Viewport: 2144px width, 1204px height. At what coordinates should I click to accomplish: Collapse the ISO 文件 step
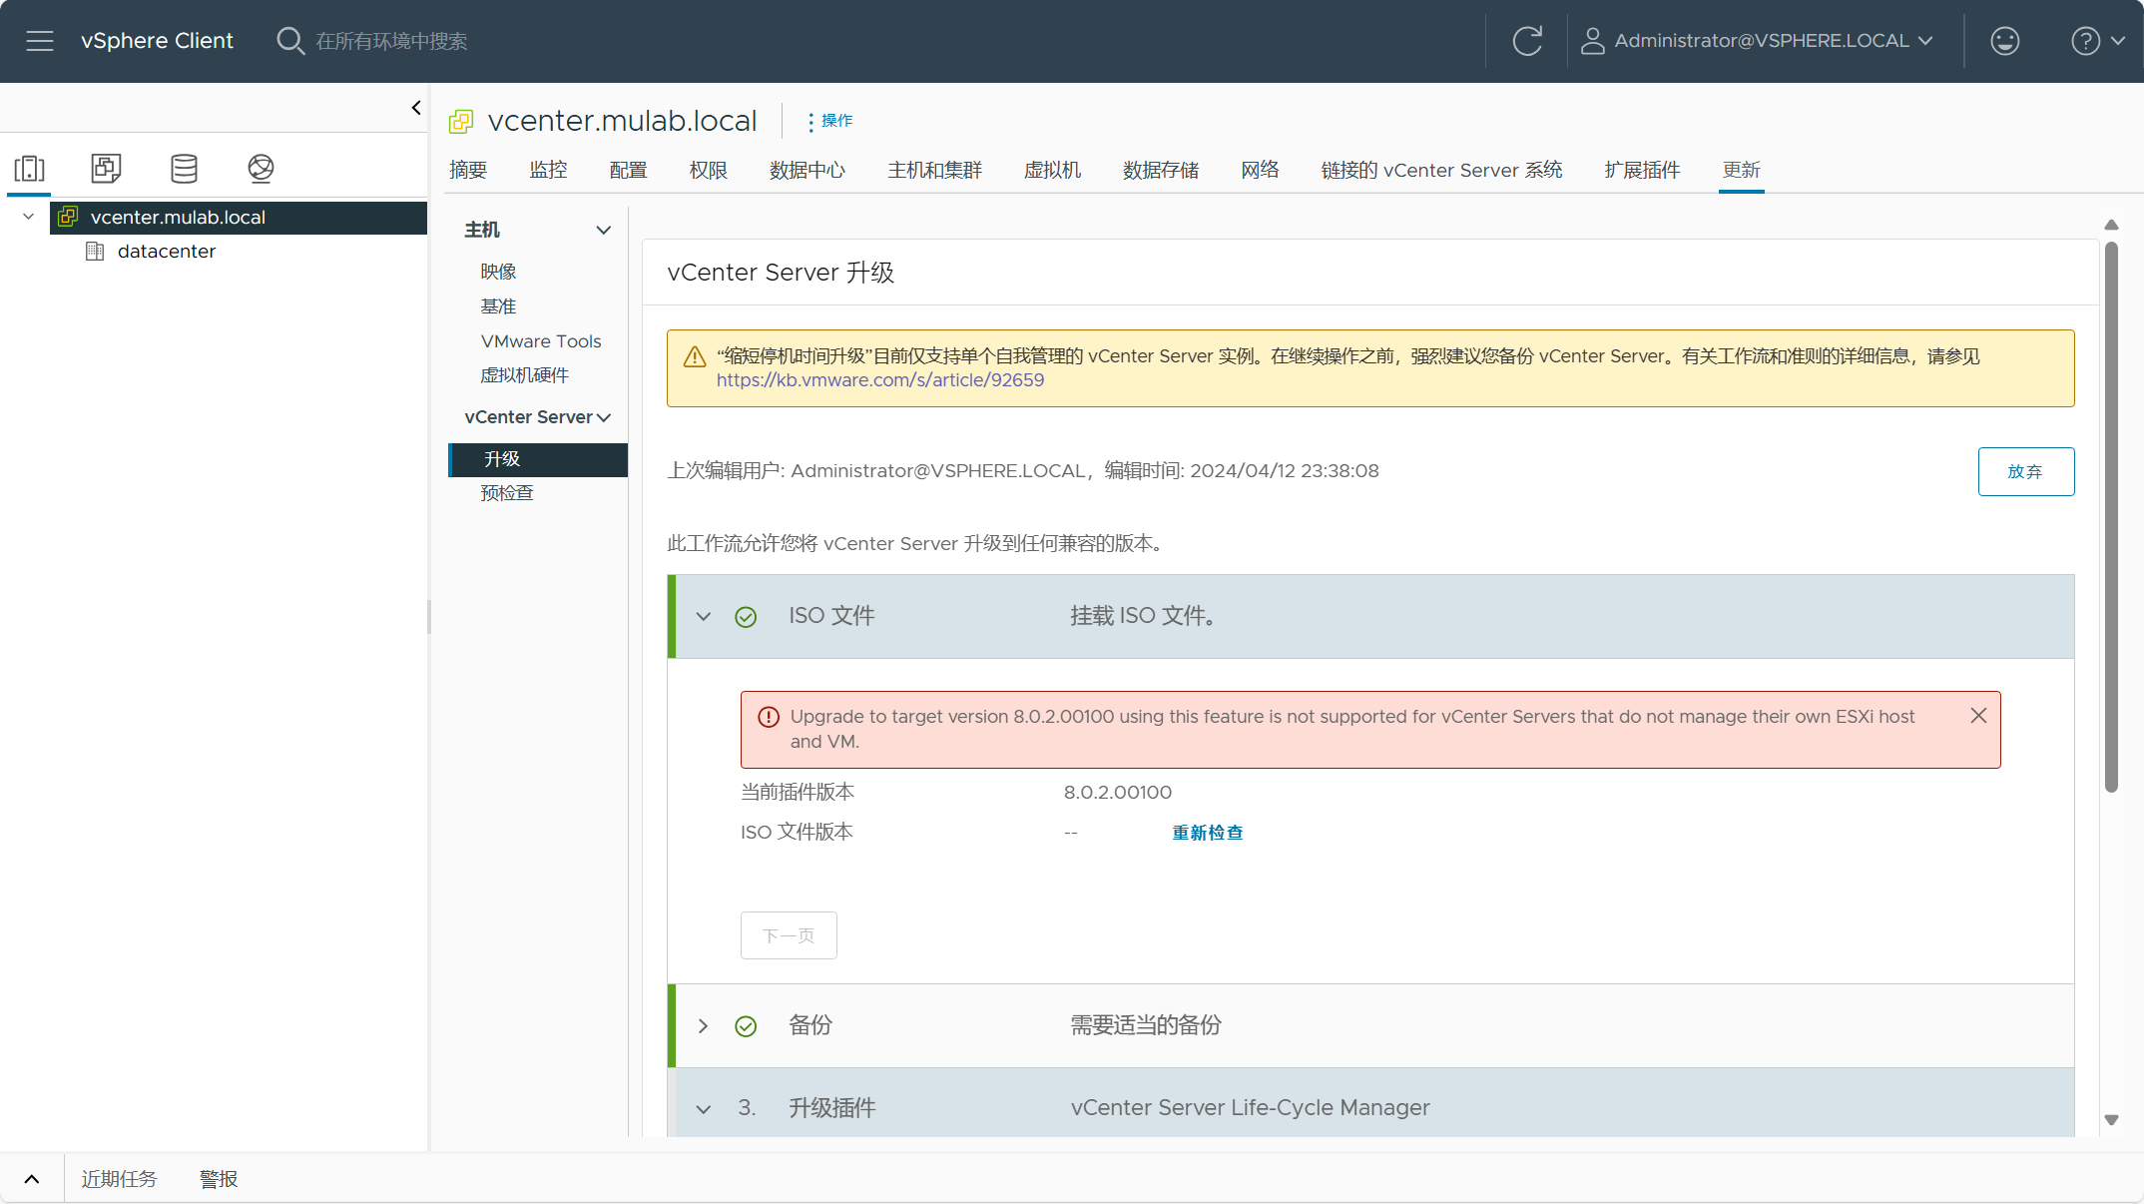click(x=704, y=617)
